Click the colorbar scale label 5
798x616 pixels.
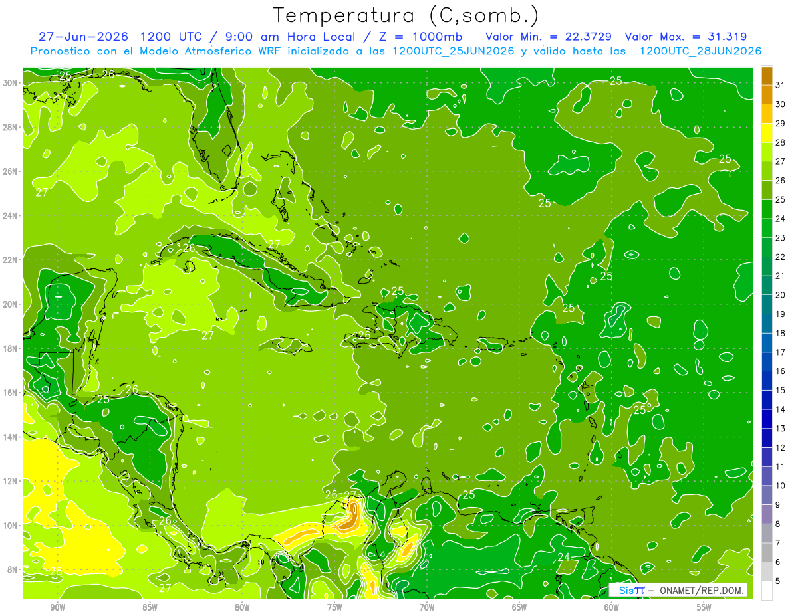(x=778, y=581)
